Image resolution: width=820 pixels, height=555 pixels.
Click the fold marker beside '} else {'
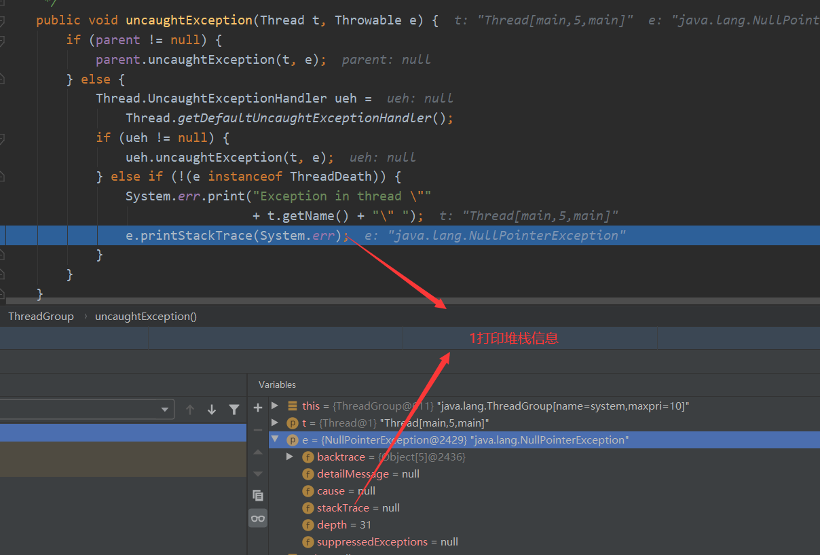[x=2, y=79]
